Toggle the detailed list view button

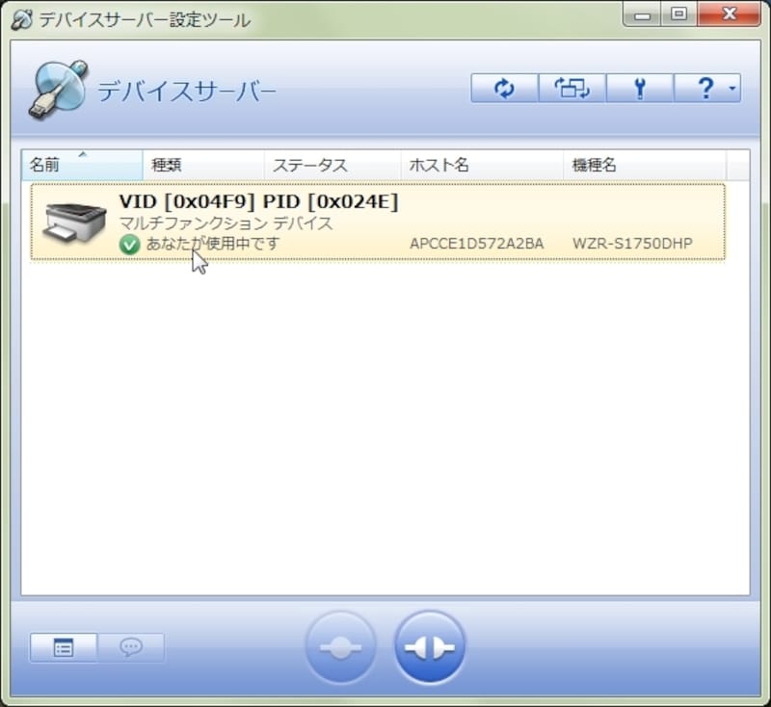(x=62, y=647)
